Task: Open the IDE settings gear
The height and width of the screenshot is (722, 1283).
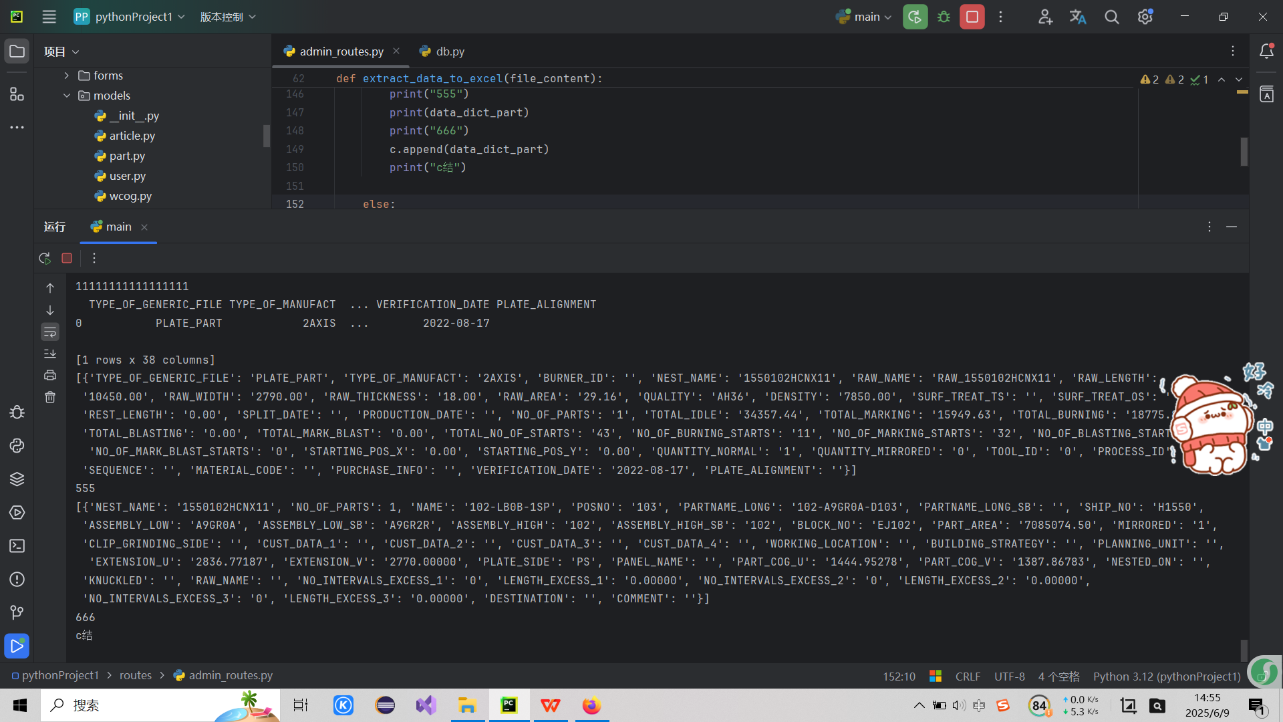Action: pyautogui.click(x=1145, y=17)
